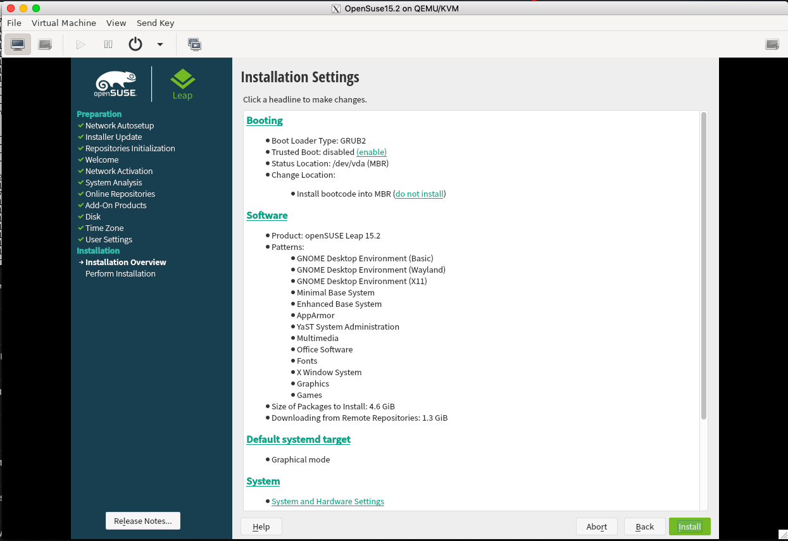Shut down the virtual machine
The width and height of the screenshot is (788, 541).
pos(135,44)
